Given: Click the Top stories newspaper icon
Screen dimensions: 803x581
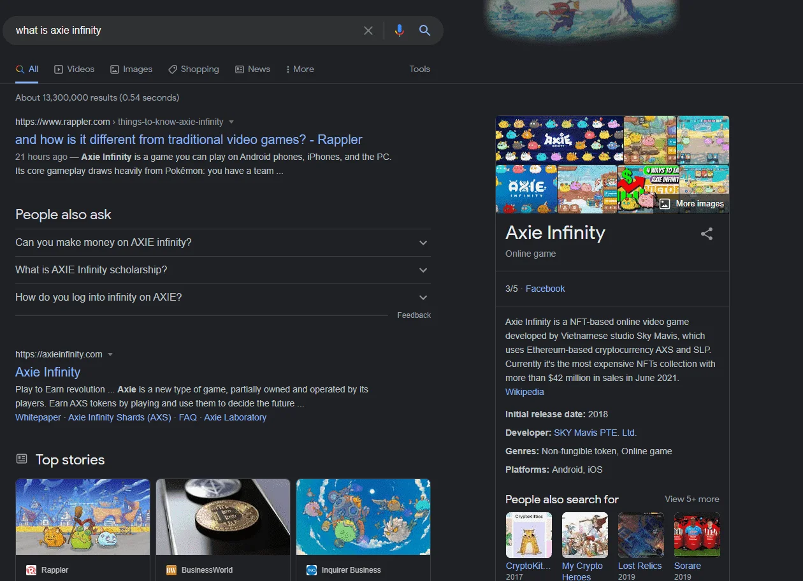Looking at the screenshot, I should [22, 459].
